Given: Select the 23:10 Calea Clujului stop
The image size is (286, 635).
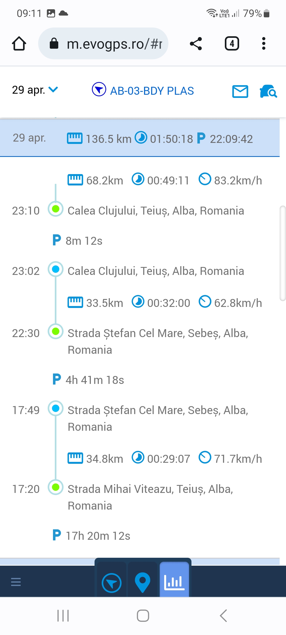Looking at the screenshot, I should coord(156,211).
